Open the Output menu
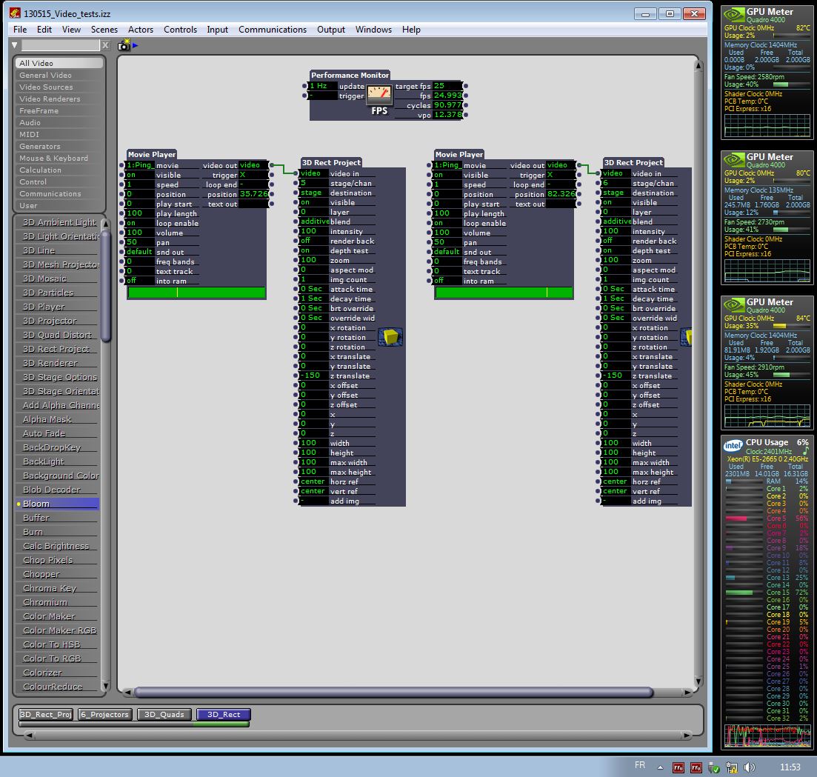The height and width of the screenshot is (777, 817). (x=331, y=30)
